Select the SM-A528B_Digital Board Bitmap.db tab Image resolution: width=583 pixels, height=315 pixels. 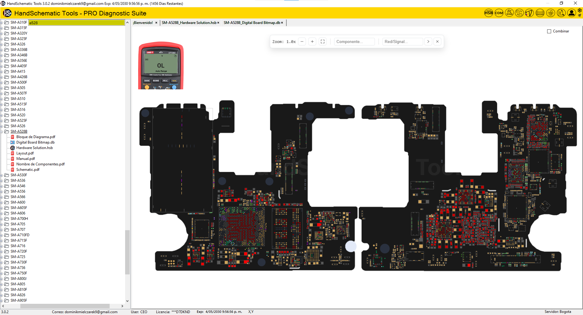click(252, 23)
